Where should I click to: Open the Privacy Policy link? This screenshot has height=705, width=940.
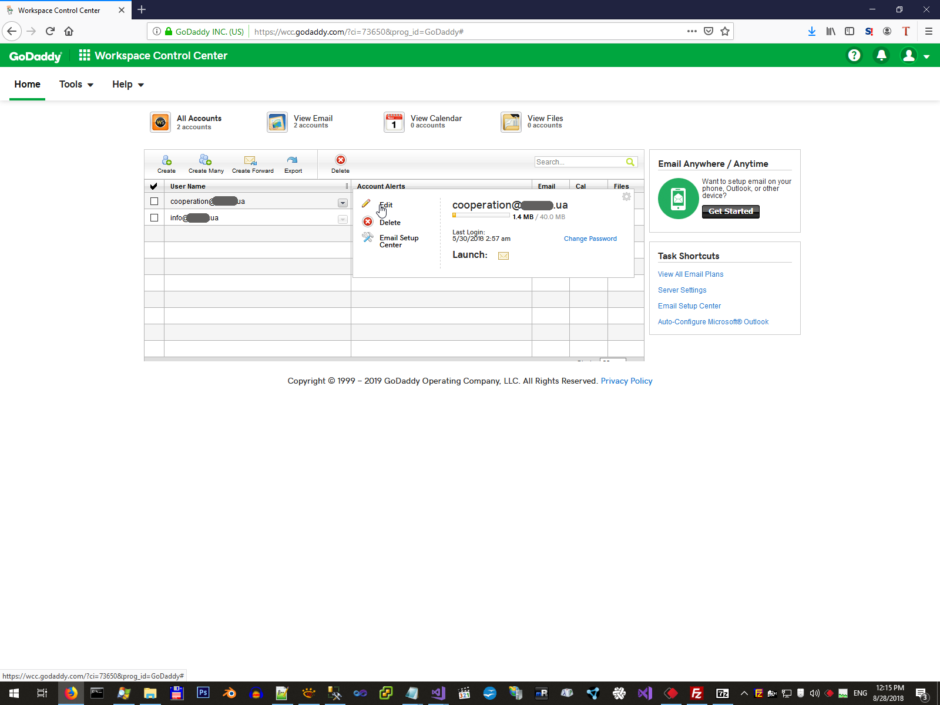pyautogui.click(x=627, y=381)
